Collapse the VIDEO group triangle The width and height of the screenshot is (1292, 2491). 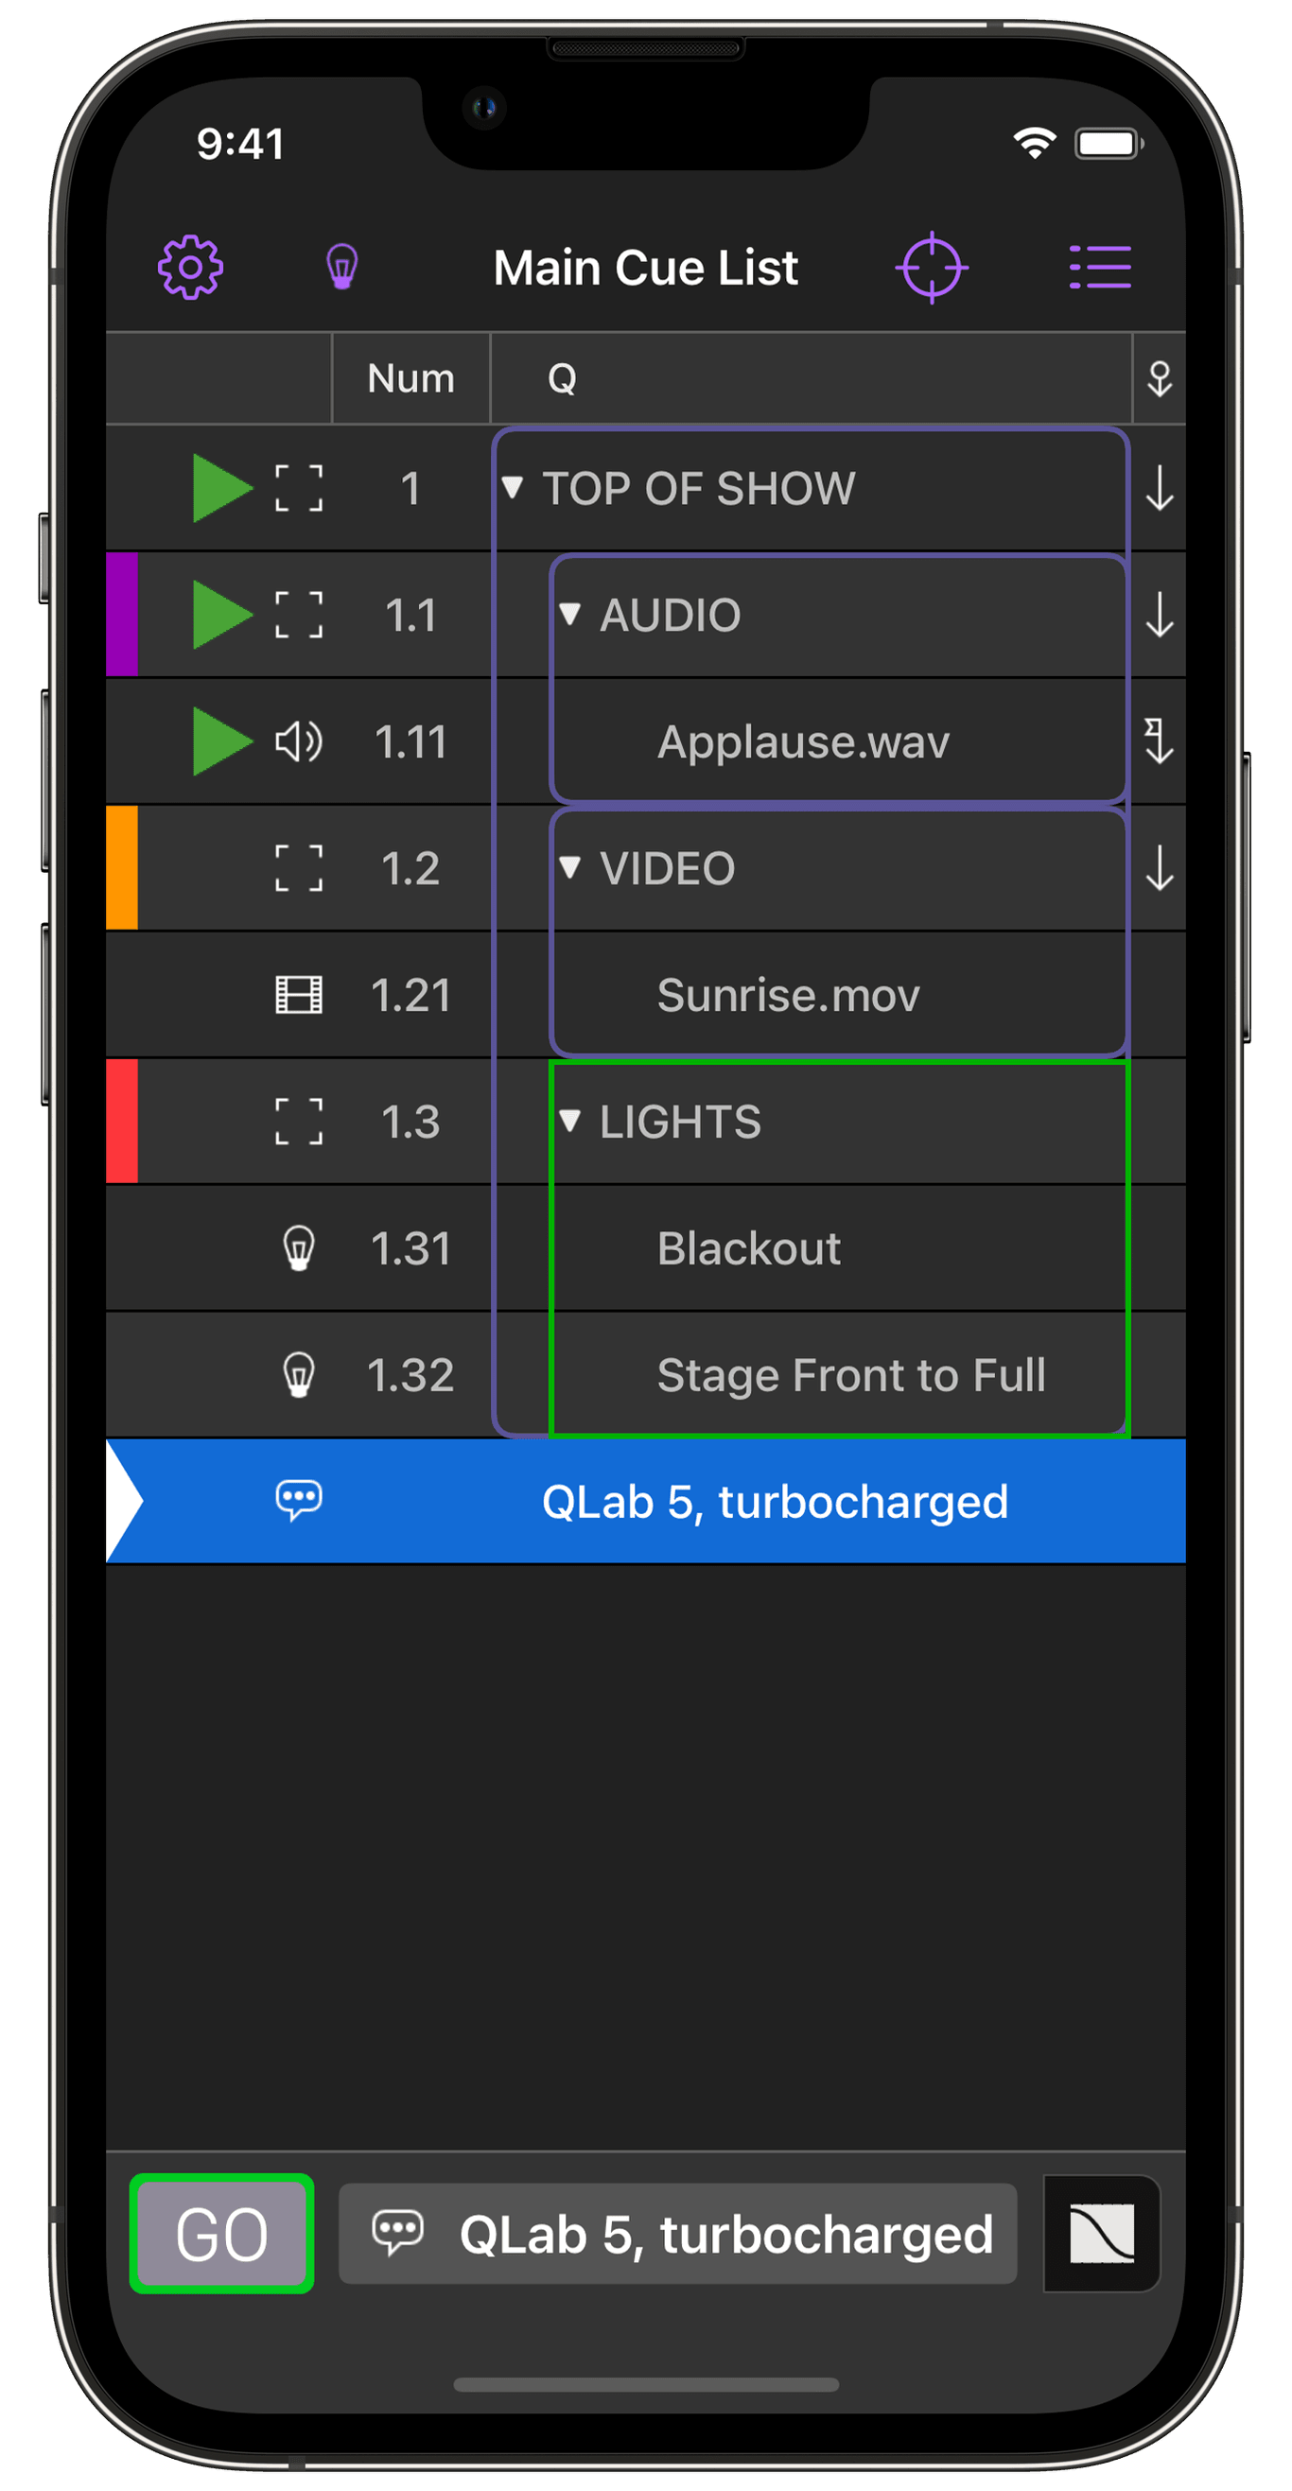point(571,868)
